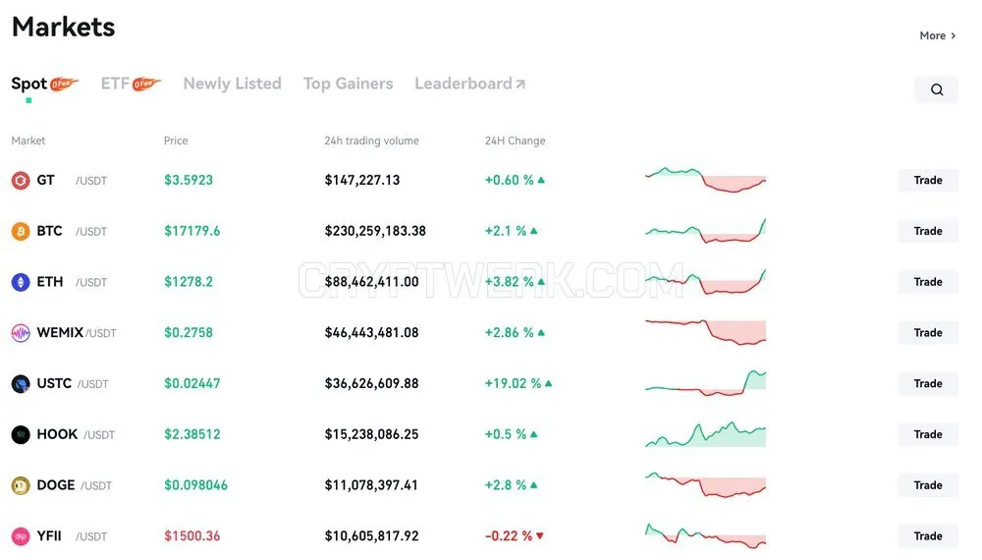Open the ETH price sparkline chart
The image size is (982, 560).
coord(705,282)
